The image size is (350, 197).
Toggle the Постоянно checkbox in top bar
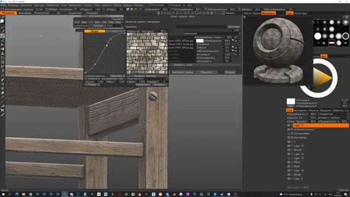[x=151, y=5]
